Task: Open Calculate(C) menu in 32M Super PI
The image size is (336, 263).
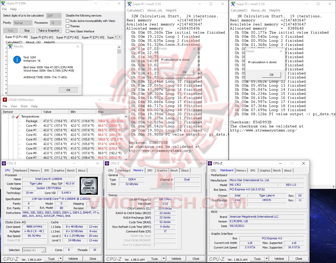Action: pos(135,10)
